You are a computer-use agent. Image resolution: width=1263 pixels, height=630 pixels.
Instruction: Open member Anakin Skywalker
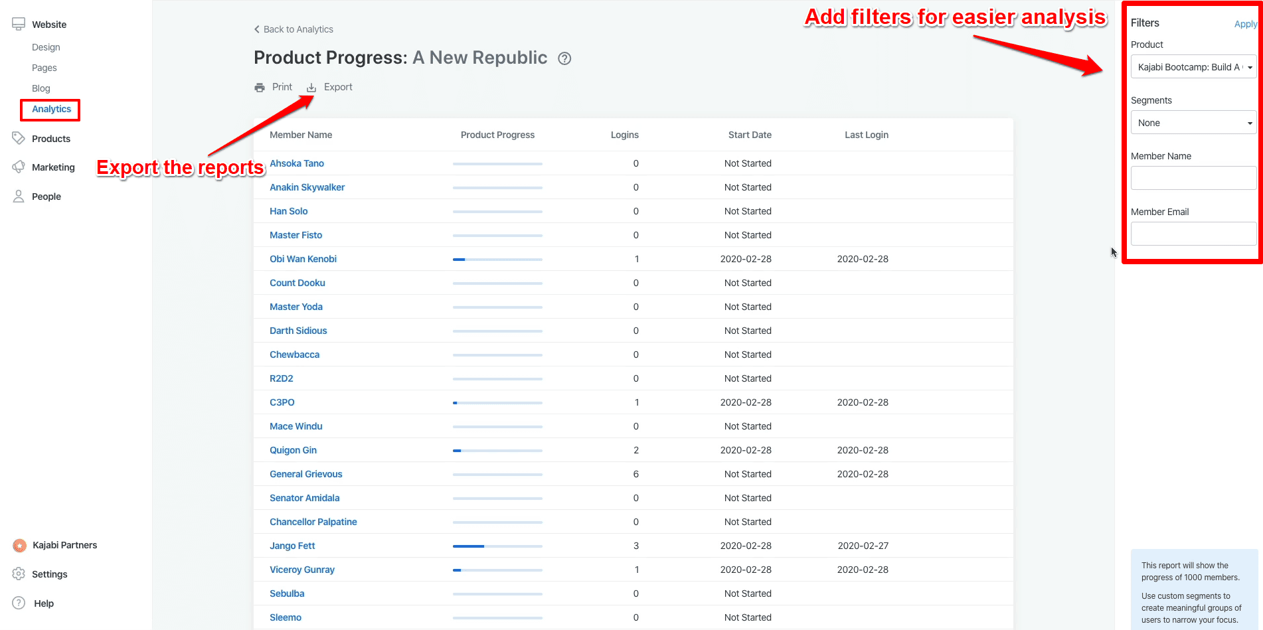pyautogui.click(x=307, y=187)
